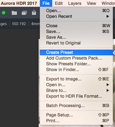115x127 pixels.
Task: Choose Open... from the File menu
Action: 76,11
